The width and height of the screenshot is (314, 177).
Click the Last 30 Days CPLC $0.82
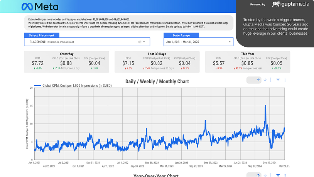click(x=157, y=63)
